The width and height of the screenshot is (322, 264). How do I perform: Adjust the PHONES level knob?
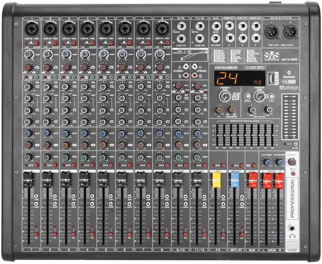click(292, 162)
